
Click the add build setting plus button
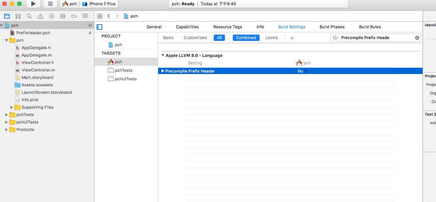pyautogui.click(x=292, y=38)
